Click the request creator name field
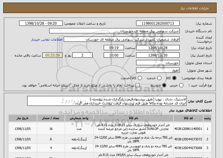 coord(122,39)
